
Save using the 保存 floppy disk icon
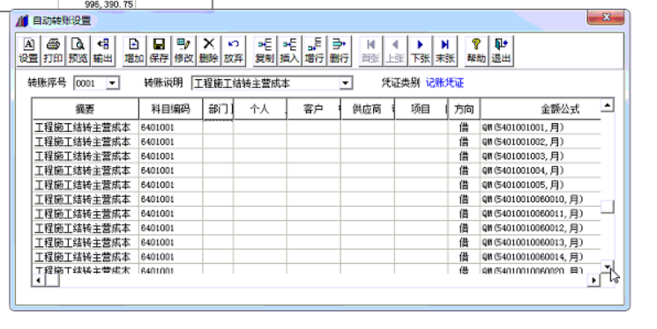click(x=159, y=51)
